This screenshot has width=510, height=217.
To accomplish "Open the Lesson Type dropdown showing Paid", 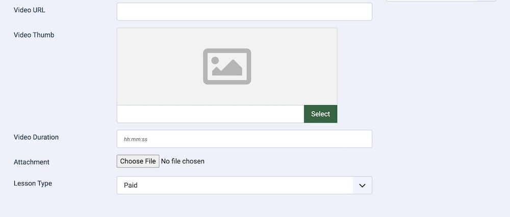I will click(x=235, y=185).
